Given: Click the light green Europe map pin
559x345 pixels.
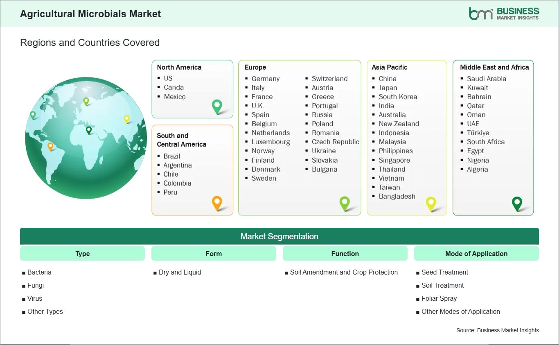Looking at the screenshot, I should 345,202.
